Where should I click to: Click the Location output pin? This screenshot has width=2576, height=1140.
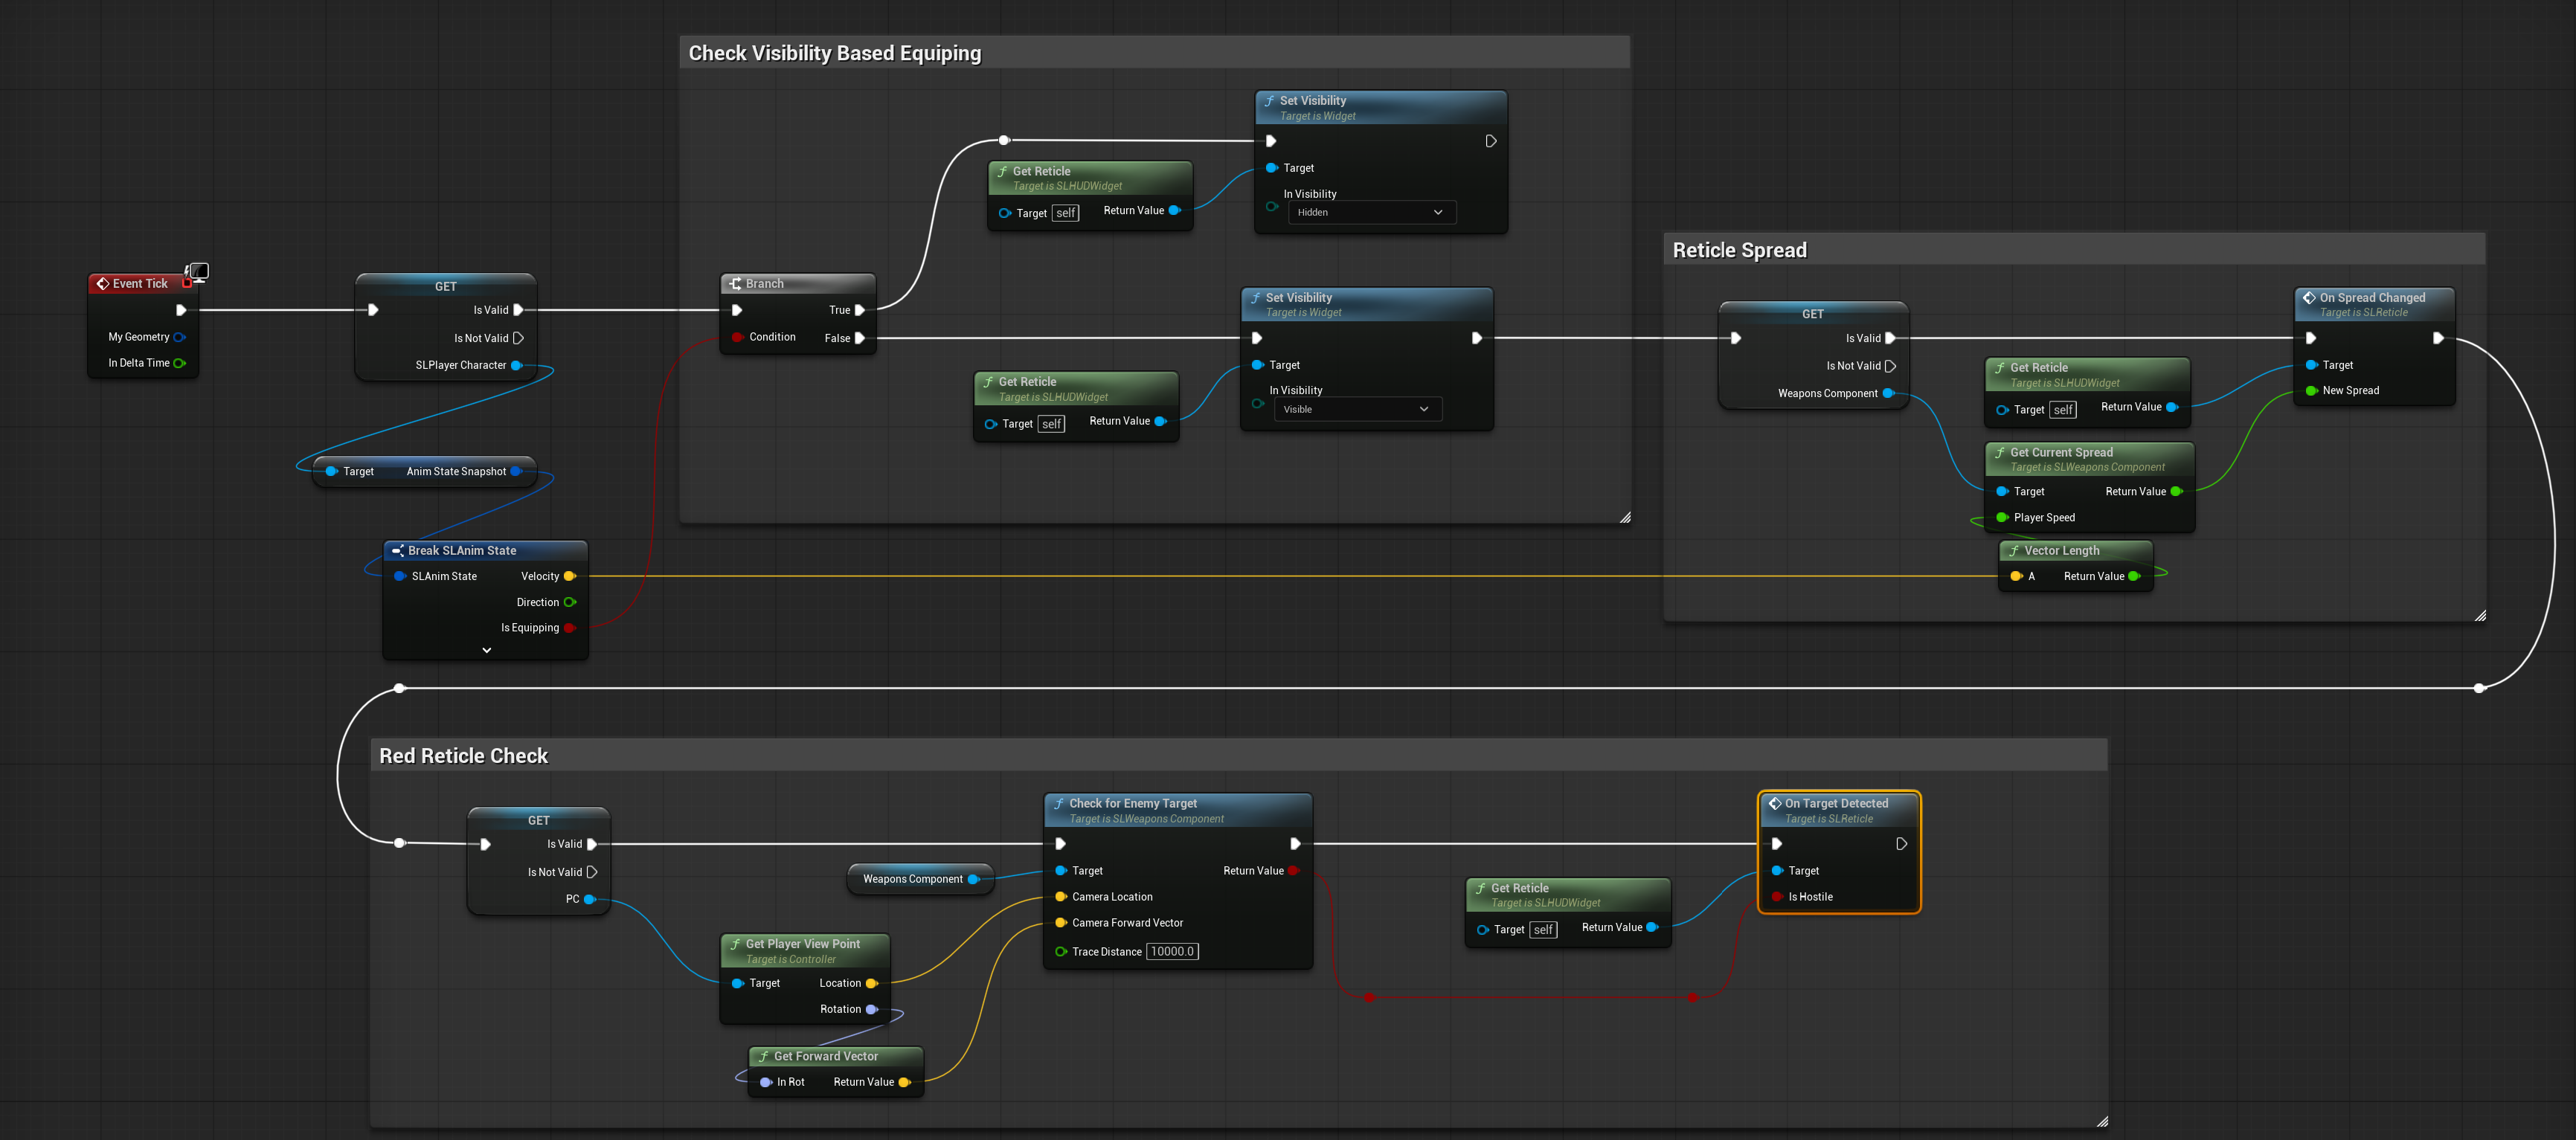(872, 983)
